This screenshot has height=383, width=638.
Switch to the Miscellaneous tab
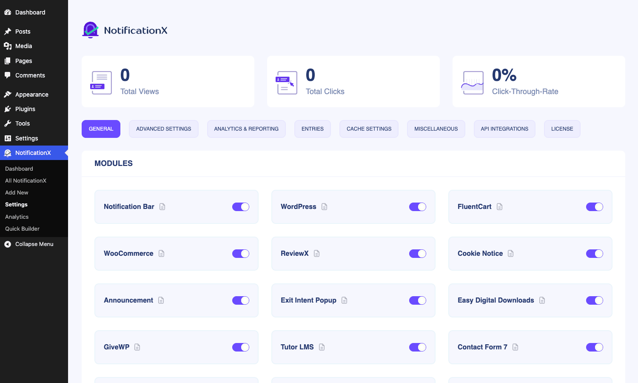(x=436, y=129)
